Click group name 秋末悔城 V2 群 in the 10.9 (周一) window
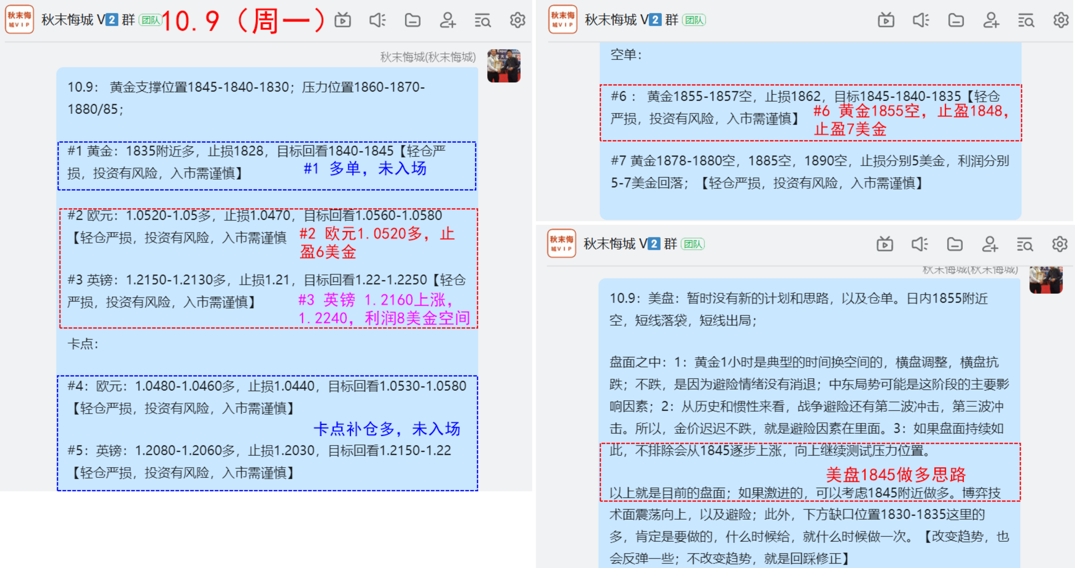Image resolution: width=1075 pixels, height=568 pixels. (x=88, y=20)
